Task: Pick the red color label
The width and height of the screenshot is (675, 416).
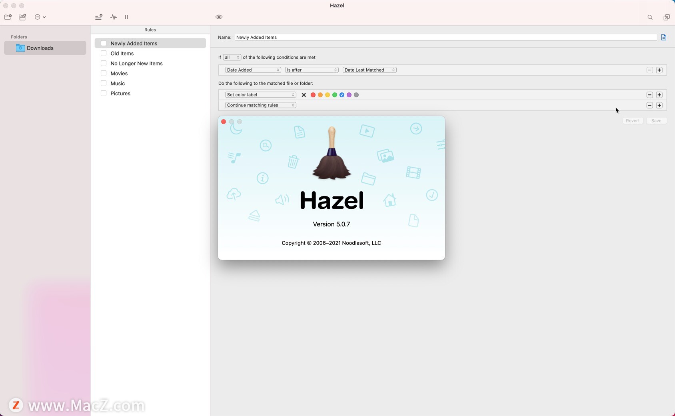Action: tap(313, 95)
